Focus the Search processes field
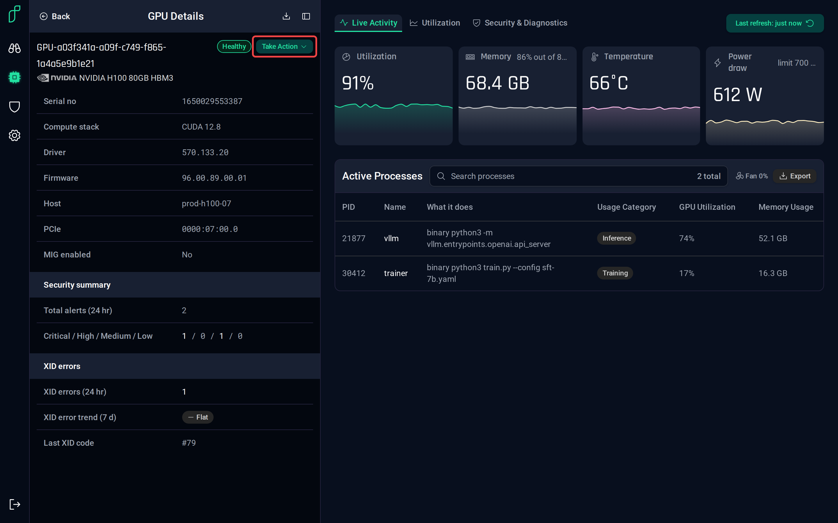The height and width of the screenshot is (523, 838). pyautogui.click(x=578, y=176)
